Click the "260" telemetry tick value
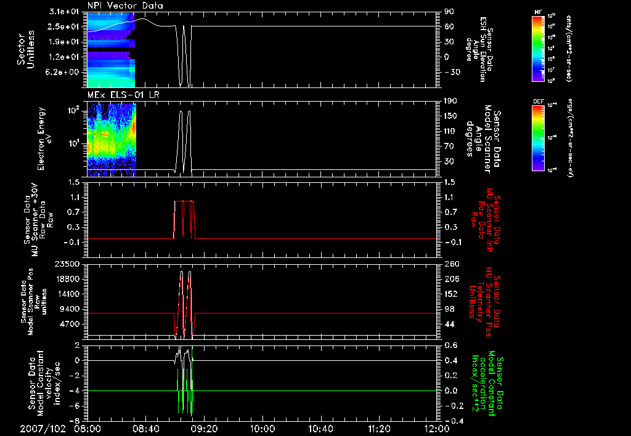Viewport: 631px width, 436px height. 450,264
